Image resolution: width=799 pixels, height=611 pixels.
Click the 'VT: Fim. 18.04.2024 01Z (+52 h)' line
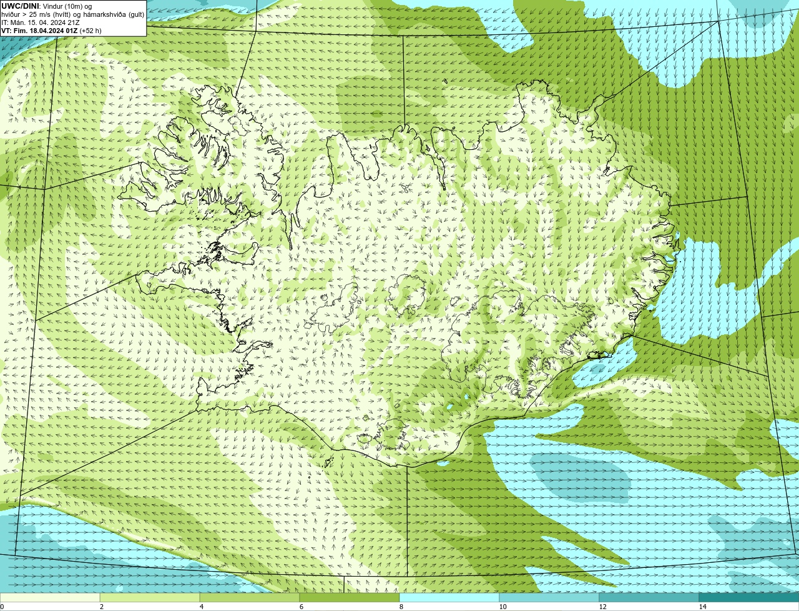(x=51, y=31)
